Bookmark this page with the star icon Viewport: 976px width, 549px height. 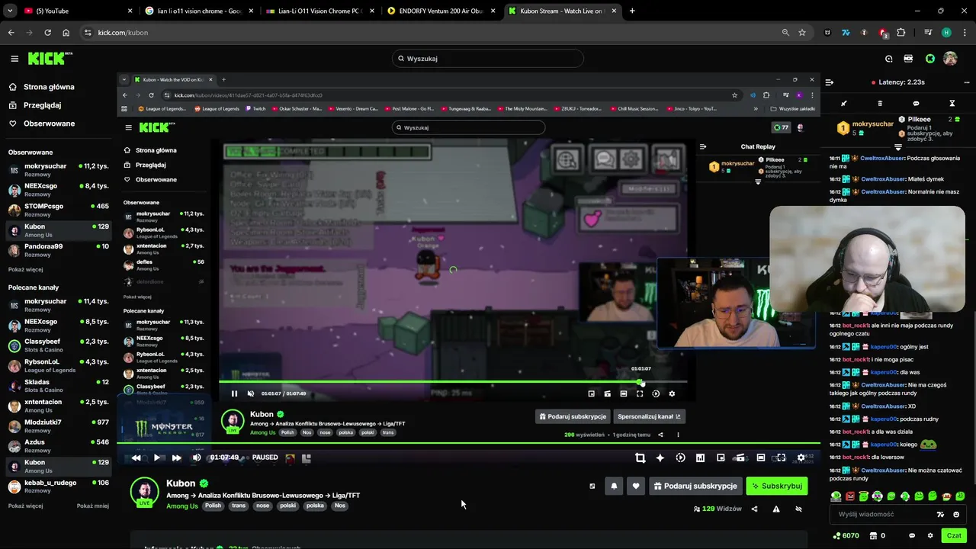tap(802, 33)
